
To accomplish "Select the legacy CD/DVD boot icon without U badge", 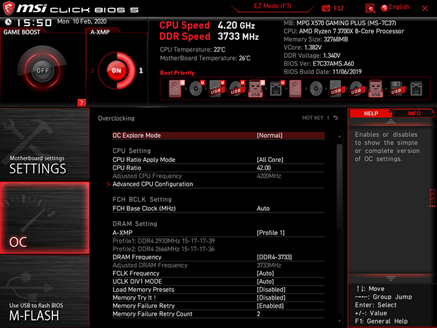I will pyautogui.click(x=316, y=89).
